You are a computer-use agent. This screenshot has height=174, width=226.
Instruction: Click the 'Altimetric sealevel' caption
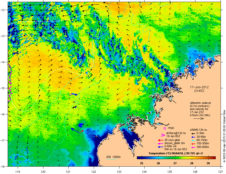[x=200, y=103]
